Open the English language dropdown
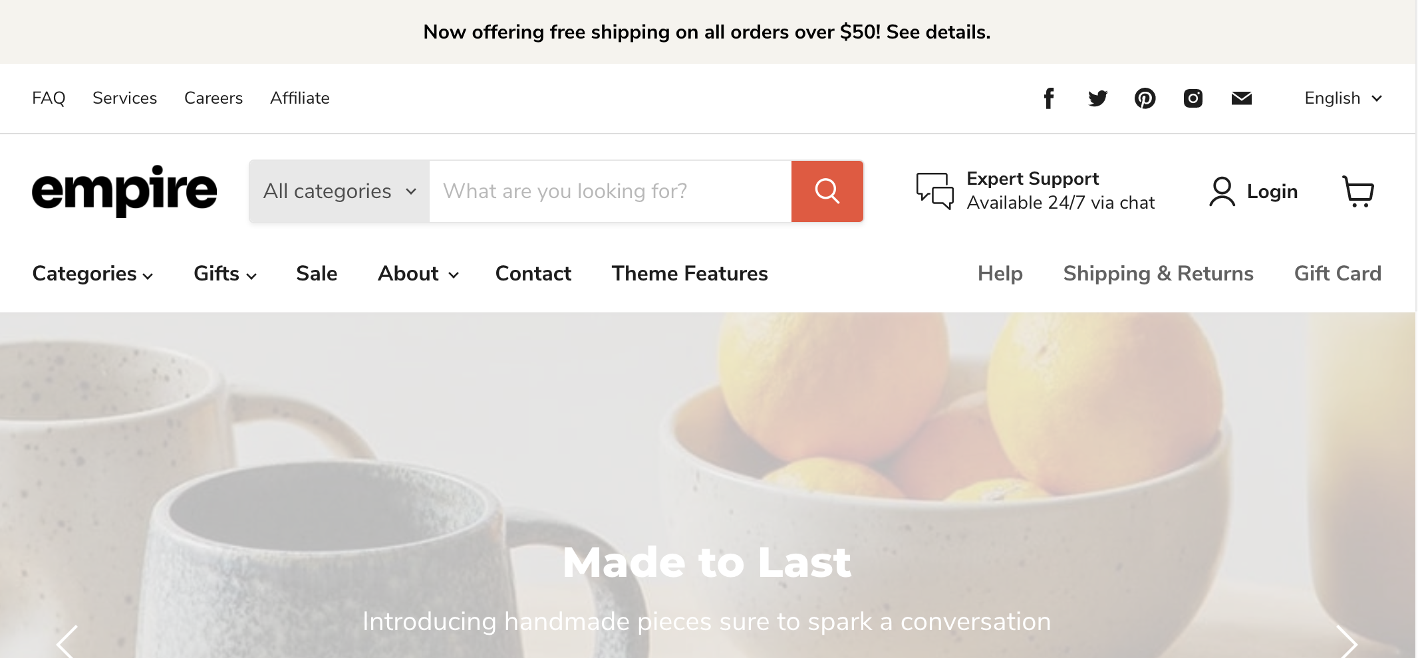The width and height of the screenshot is (1418, 658). [1343, 98]
